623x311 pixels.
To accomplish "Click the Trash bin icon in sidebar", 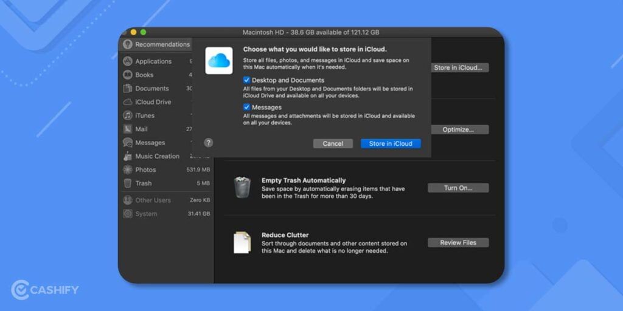I will [x=128, y=183].
